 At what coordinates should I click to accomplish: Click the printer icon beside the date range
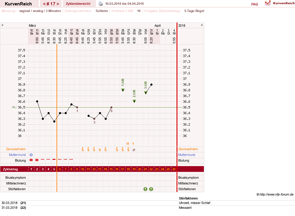click(101, 4)
